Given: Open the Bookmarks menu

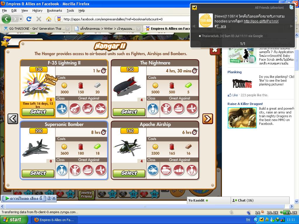Looking at the screenshot, I should tap(55, 10).
